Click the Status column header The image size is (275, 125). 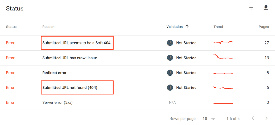pos(11,27)
